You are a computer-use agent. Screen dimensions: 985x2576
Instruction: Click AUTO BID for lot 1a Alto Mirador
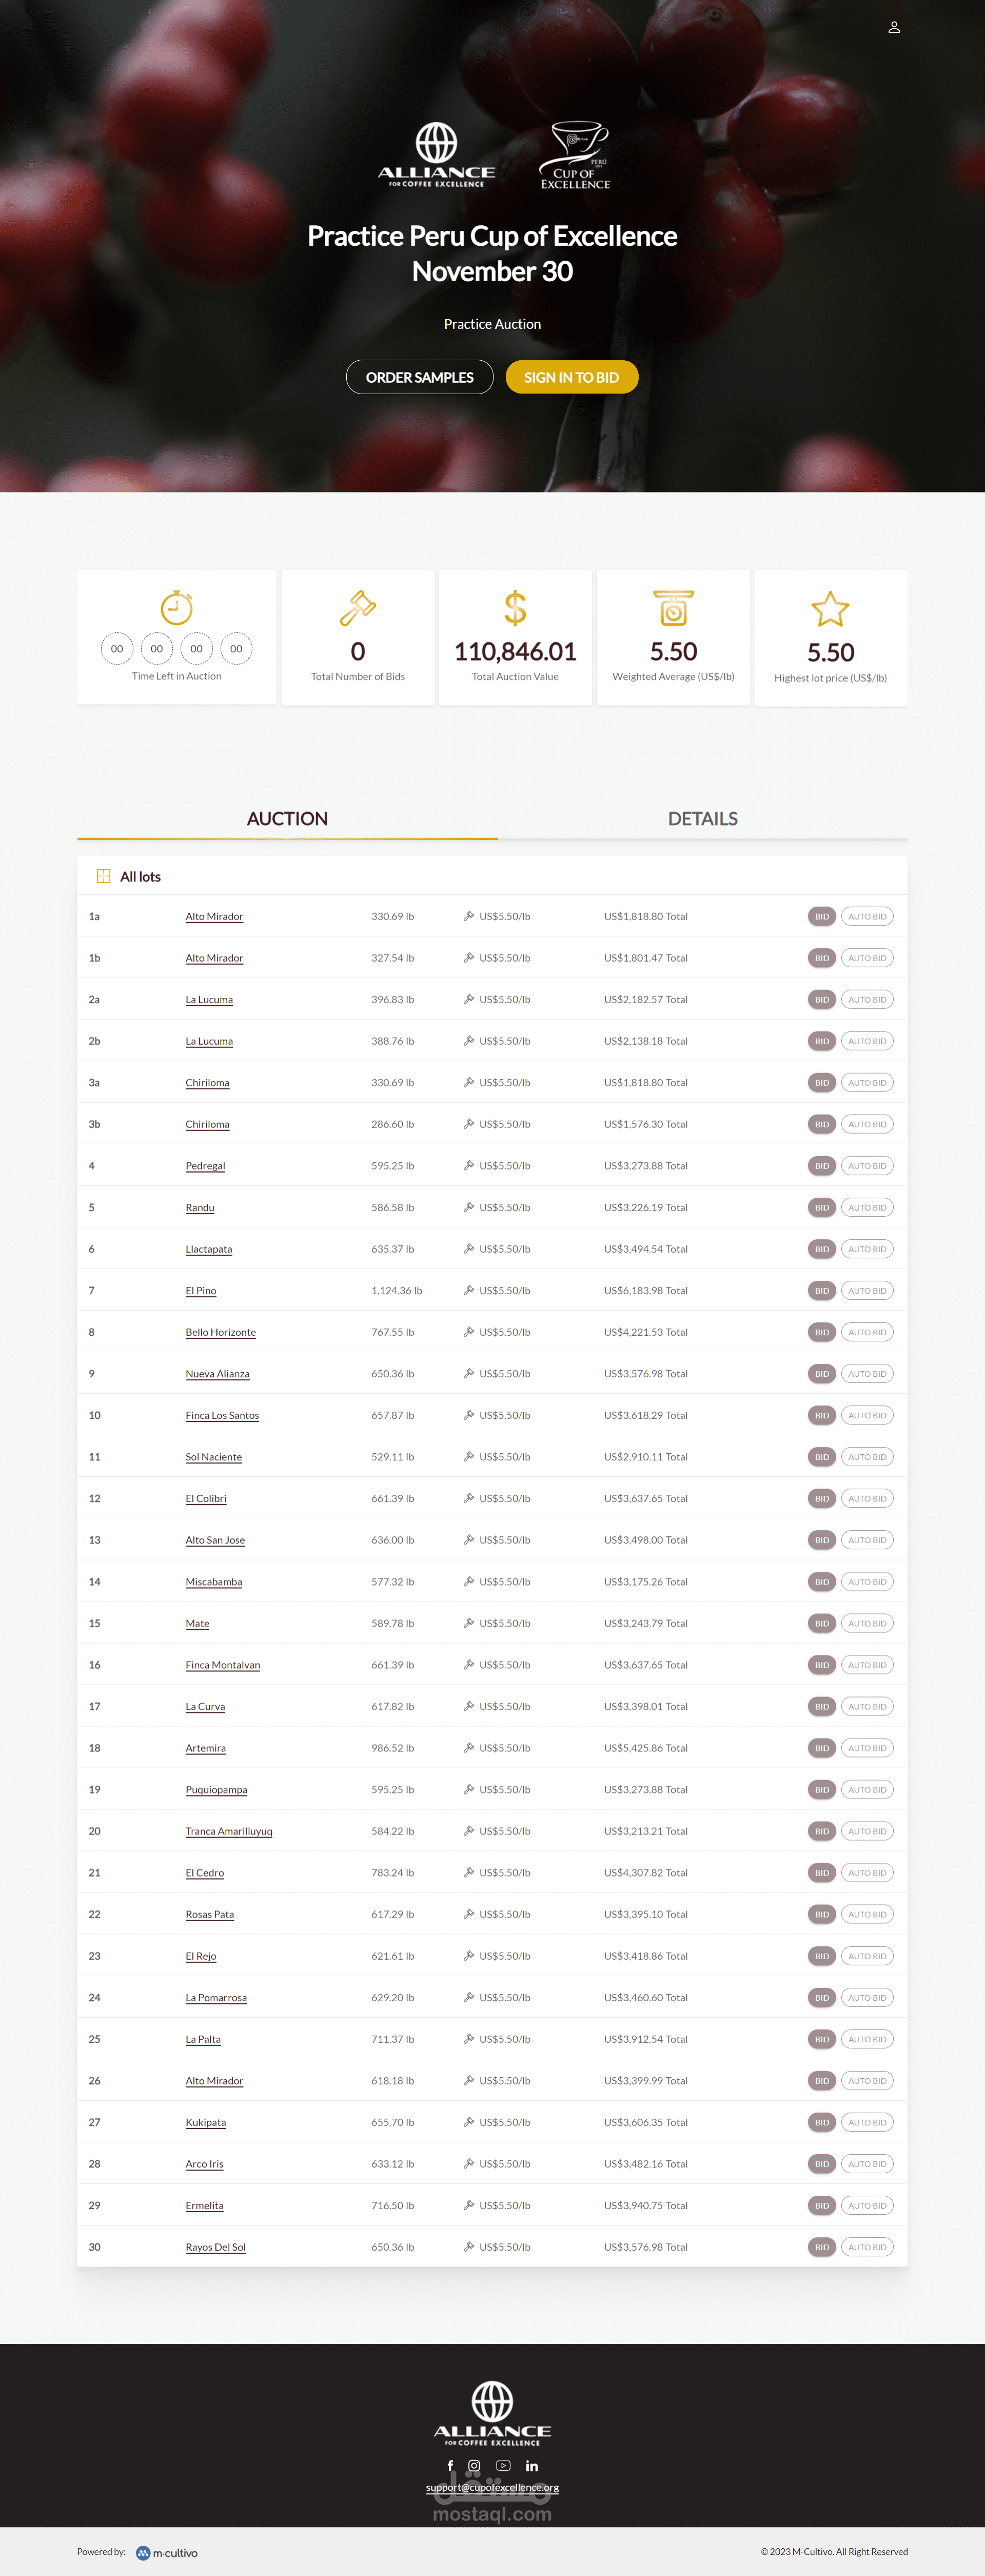pyautogui.click(x=867, y=916)
